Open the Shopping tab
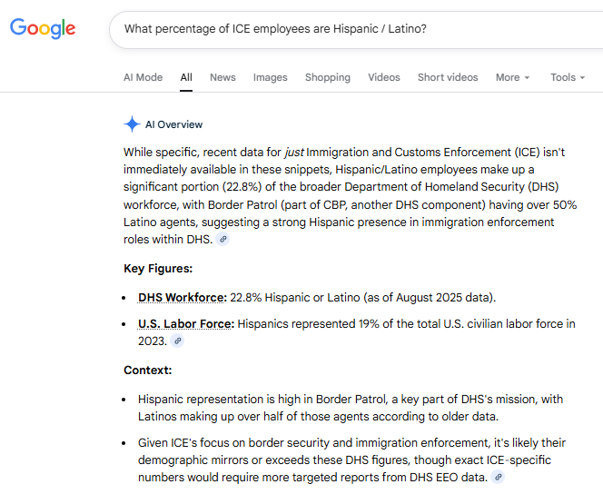The height and width of the screenshot is (494, 603). click(327, 77)
